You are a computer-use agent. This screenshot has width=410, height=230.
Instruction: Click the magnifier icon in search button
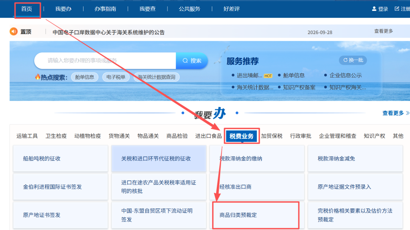(185, 61)
